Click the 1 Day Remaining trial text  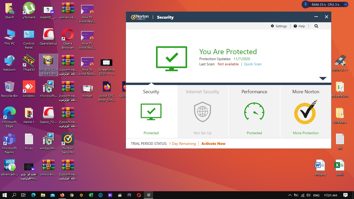click(182, 144)
